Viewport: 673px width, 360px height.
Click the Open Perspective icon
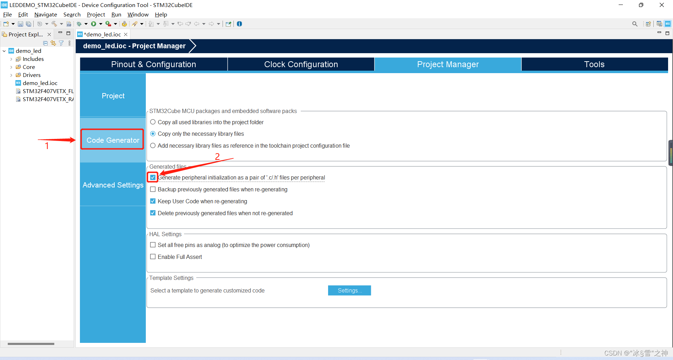pos(648,24)
